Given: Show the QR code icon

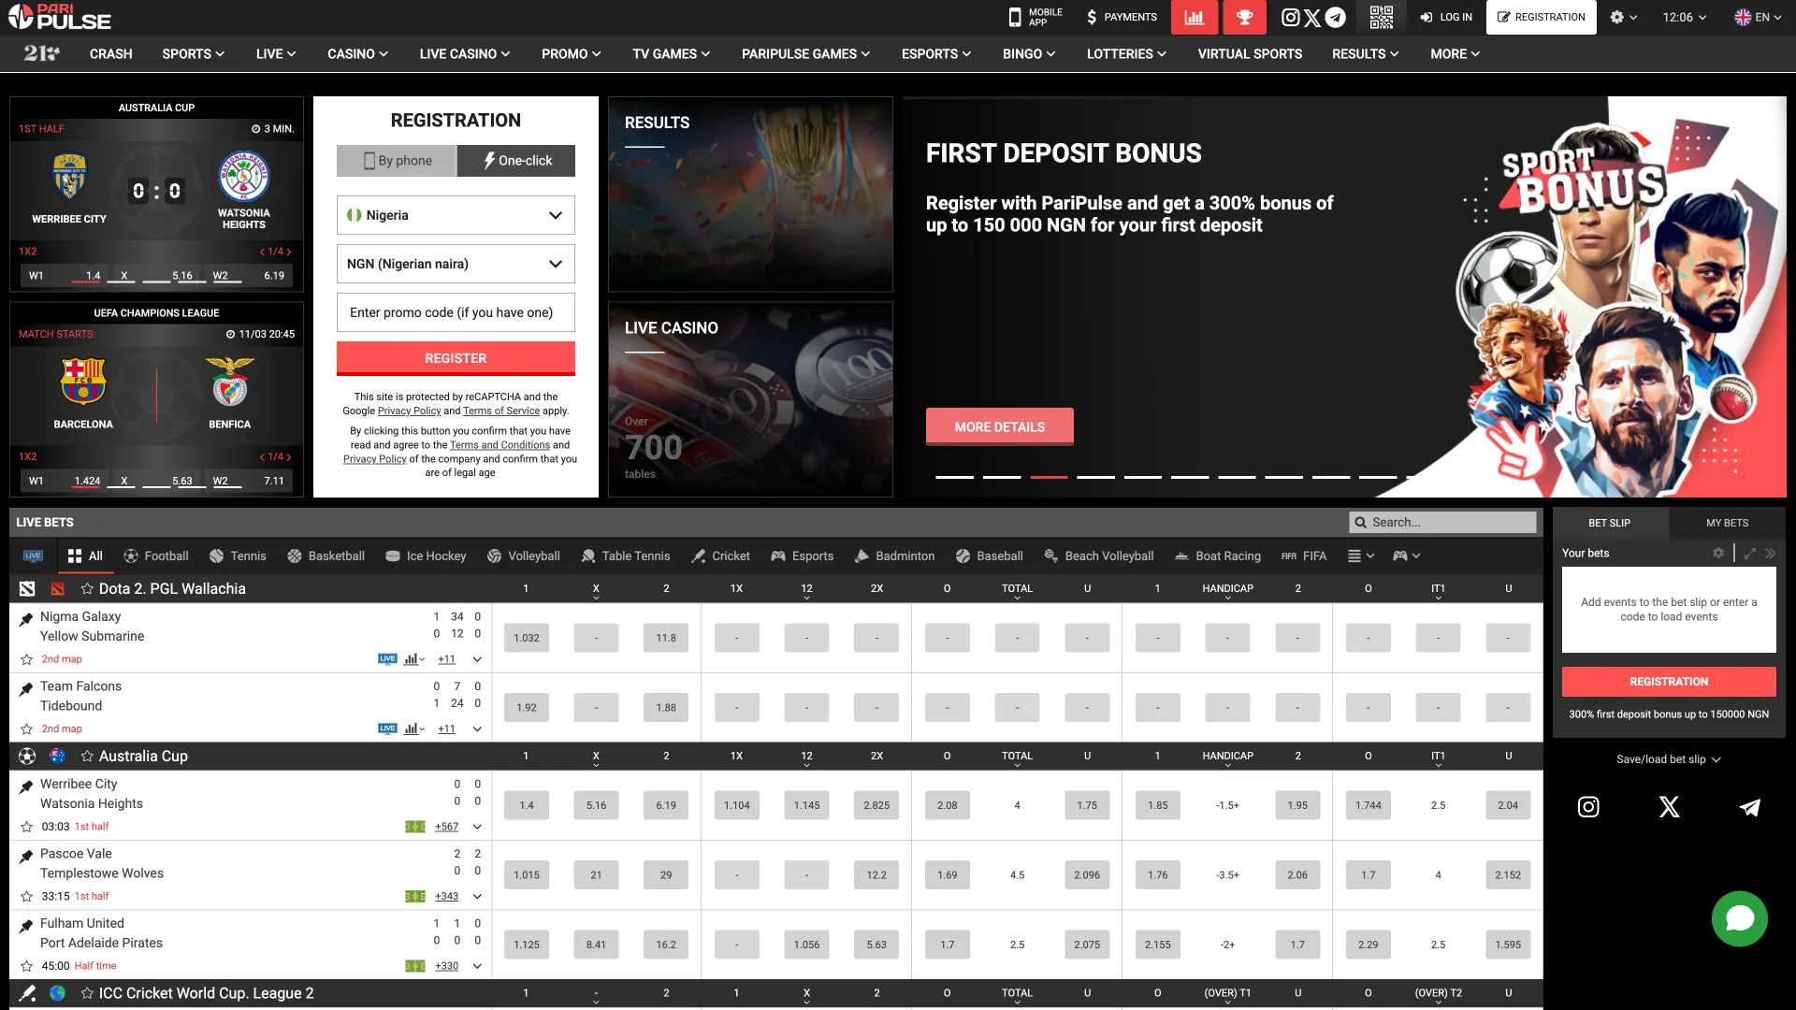Looking at the screenshot, I should tap(1382, 17).
